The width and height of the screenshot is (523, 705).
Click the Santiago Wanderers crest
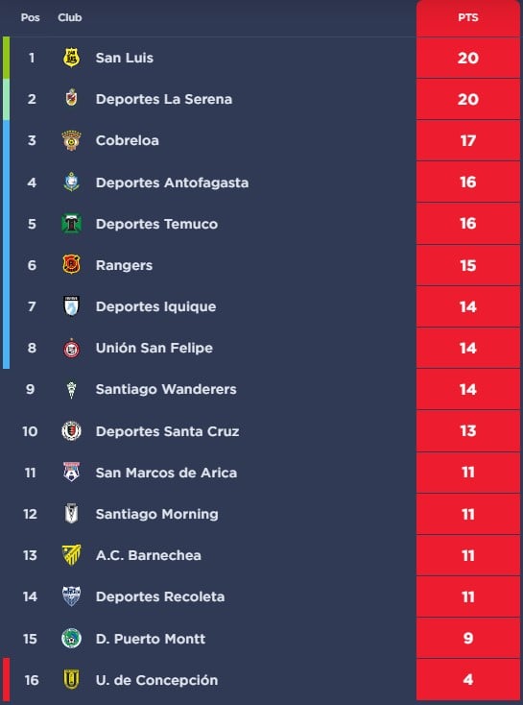[71, 389]
